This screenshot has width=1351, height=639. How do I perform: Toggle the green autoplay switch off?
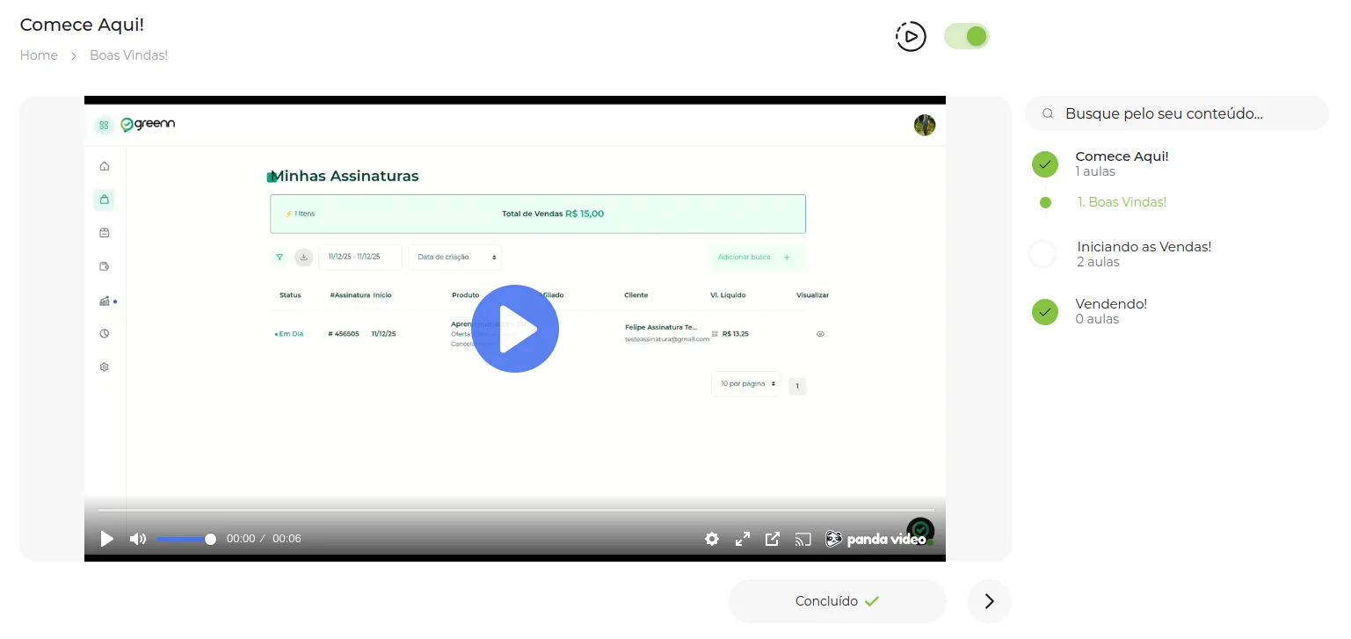[x=967, y=36]
